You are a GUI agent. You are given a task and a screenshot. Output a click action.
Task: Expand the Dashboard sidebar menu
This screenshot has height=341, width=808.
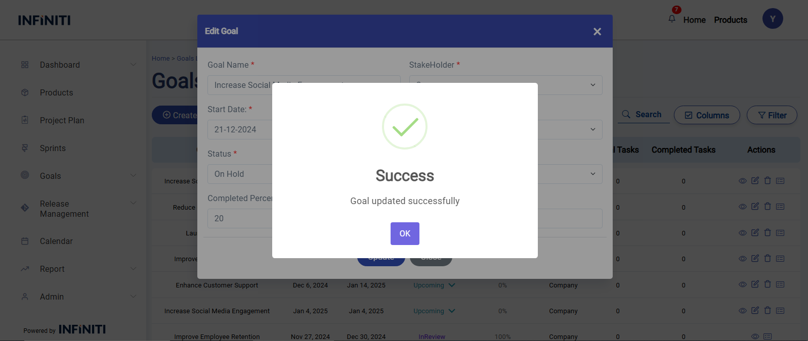pos(133,65)
